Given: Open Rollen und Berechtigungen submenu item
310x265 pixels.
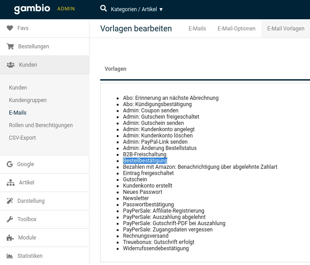Looking at the screenshot, I should 41,125.
